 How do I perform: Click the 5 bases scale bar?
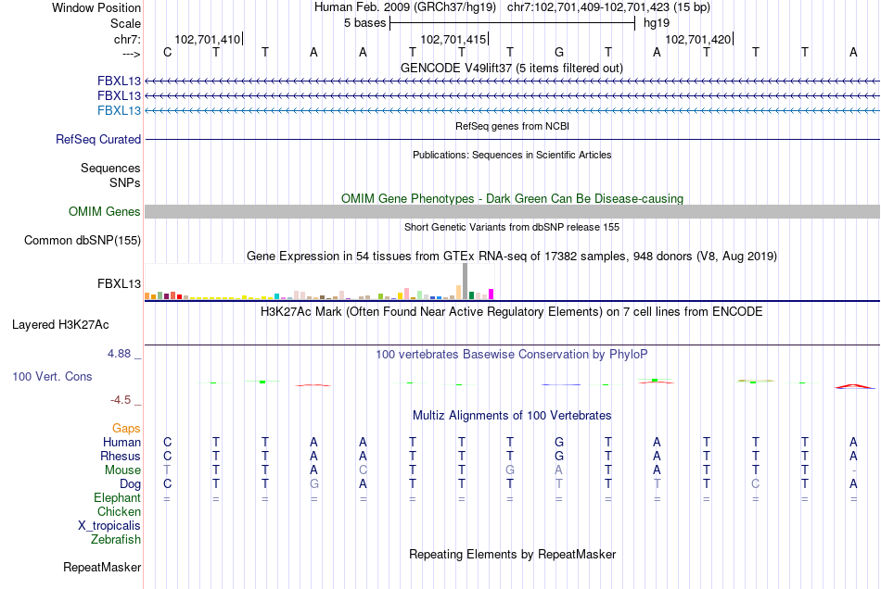click(x=512, y=23)
